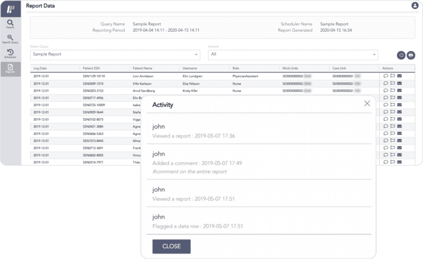The height and width of the screenshot is (259, 423).
Task: Email the row SSN0717-4956
Action: coord(400,98)
